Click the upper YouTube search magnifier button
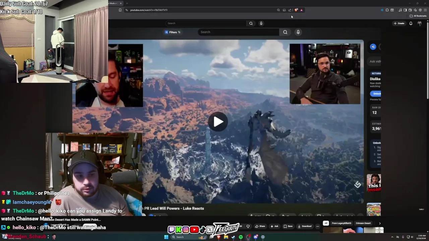Screen dimensions: 429x241 click(x=251, y=23)
